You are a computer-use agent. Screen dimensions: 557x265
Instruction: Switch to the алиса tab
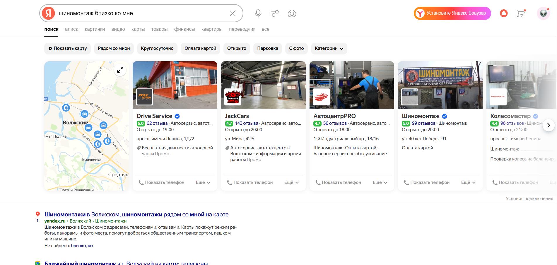click(71, 29)
